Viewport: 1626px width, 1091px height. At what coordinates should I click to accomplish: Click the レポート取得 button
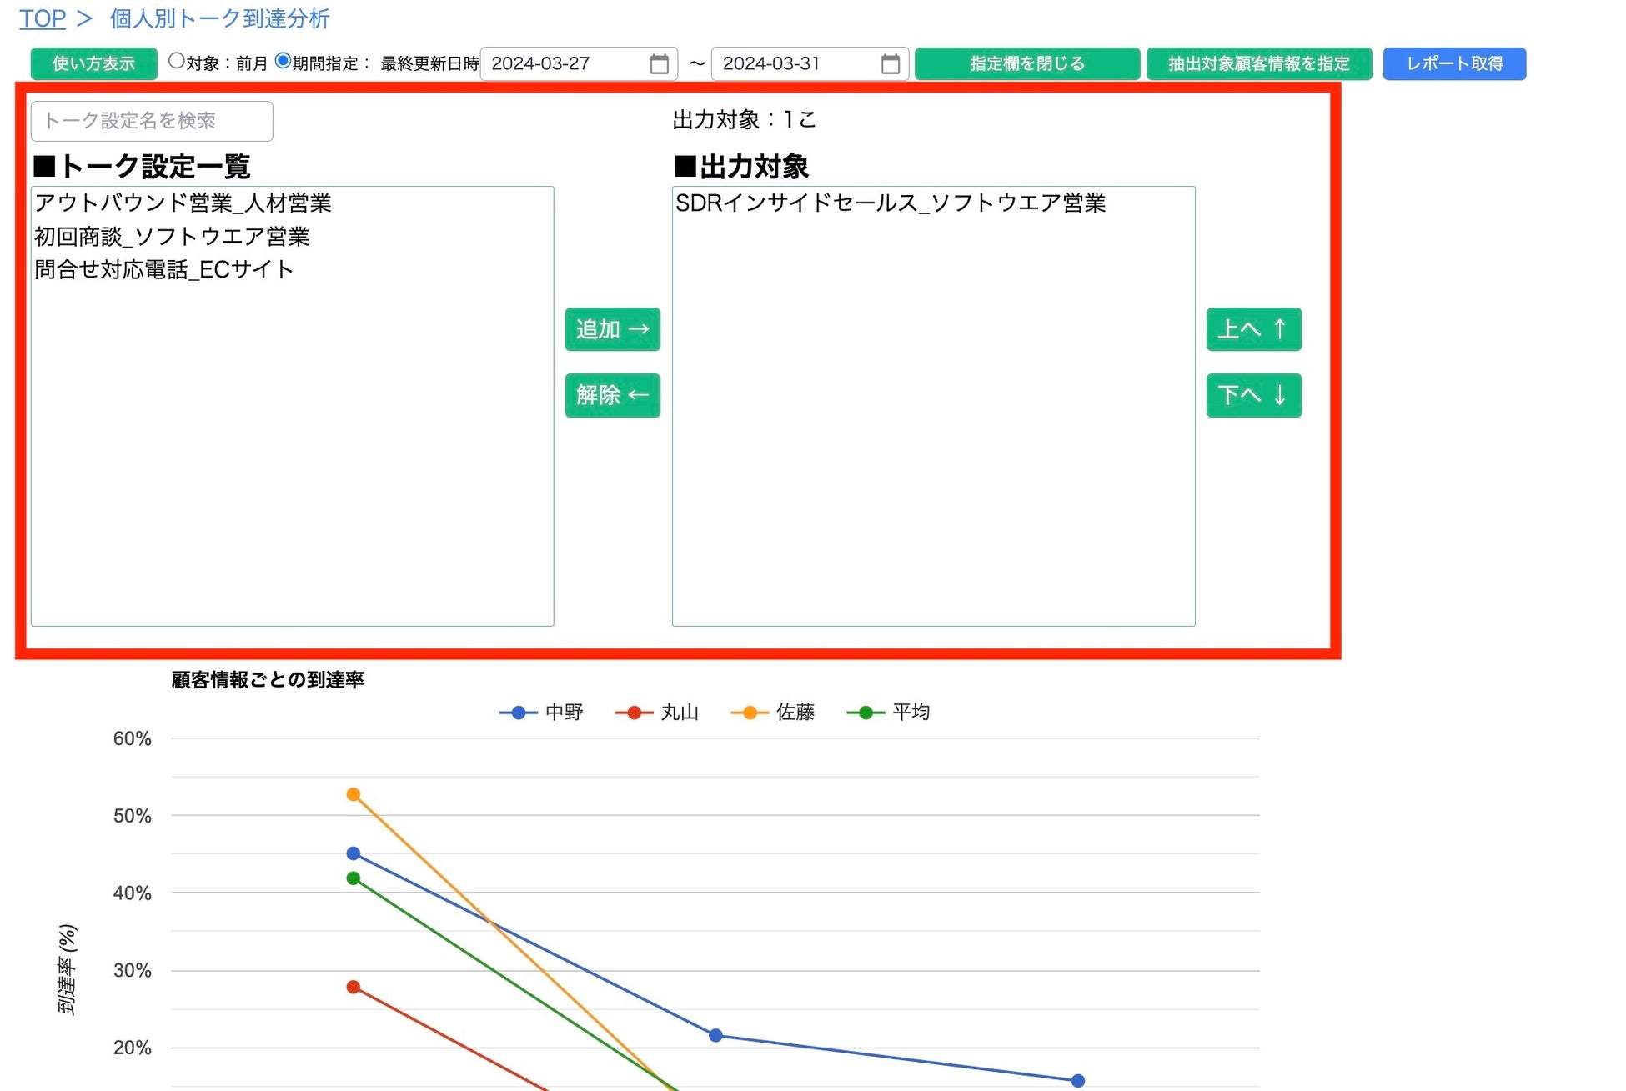(x=1453, y=64)
